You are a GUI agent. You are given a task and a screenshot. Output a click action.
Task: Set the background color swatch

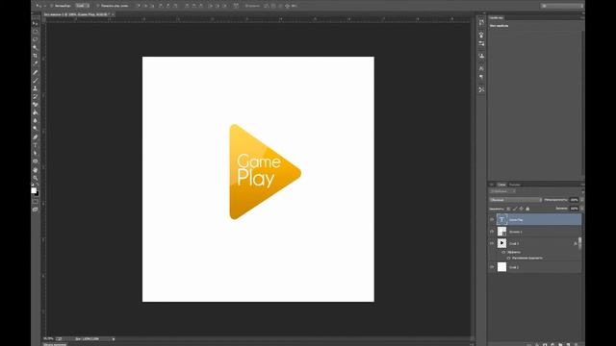pyautogui.click(x=37, y=193)
